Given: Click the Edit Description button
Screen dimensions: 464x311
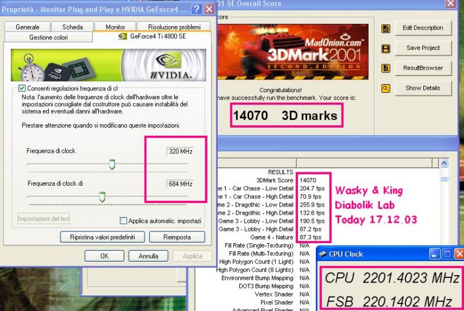Looking at the screenshot, I should coord(423,28).
